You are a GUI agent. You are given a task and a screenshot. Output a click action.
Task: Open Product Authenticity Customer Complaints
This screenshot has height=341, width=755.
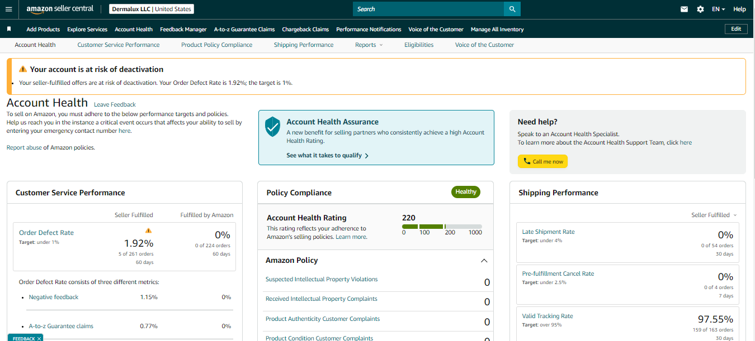323,319
